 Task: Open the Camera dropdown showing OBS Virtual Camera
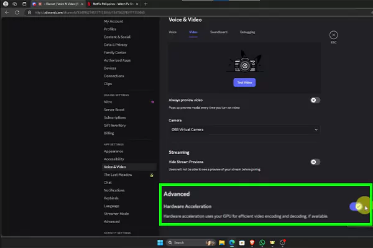[x=244, y=129]
